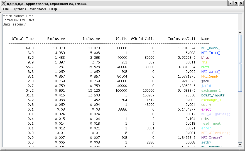Click the #Calls column header

click(121, 39)
